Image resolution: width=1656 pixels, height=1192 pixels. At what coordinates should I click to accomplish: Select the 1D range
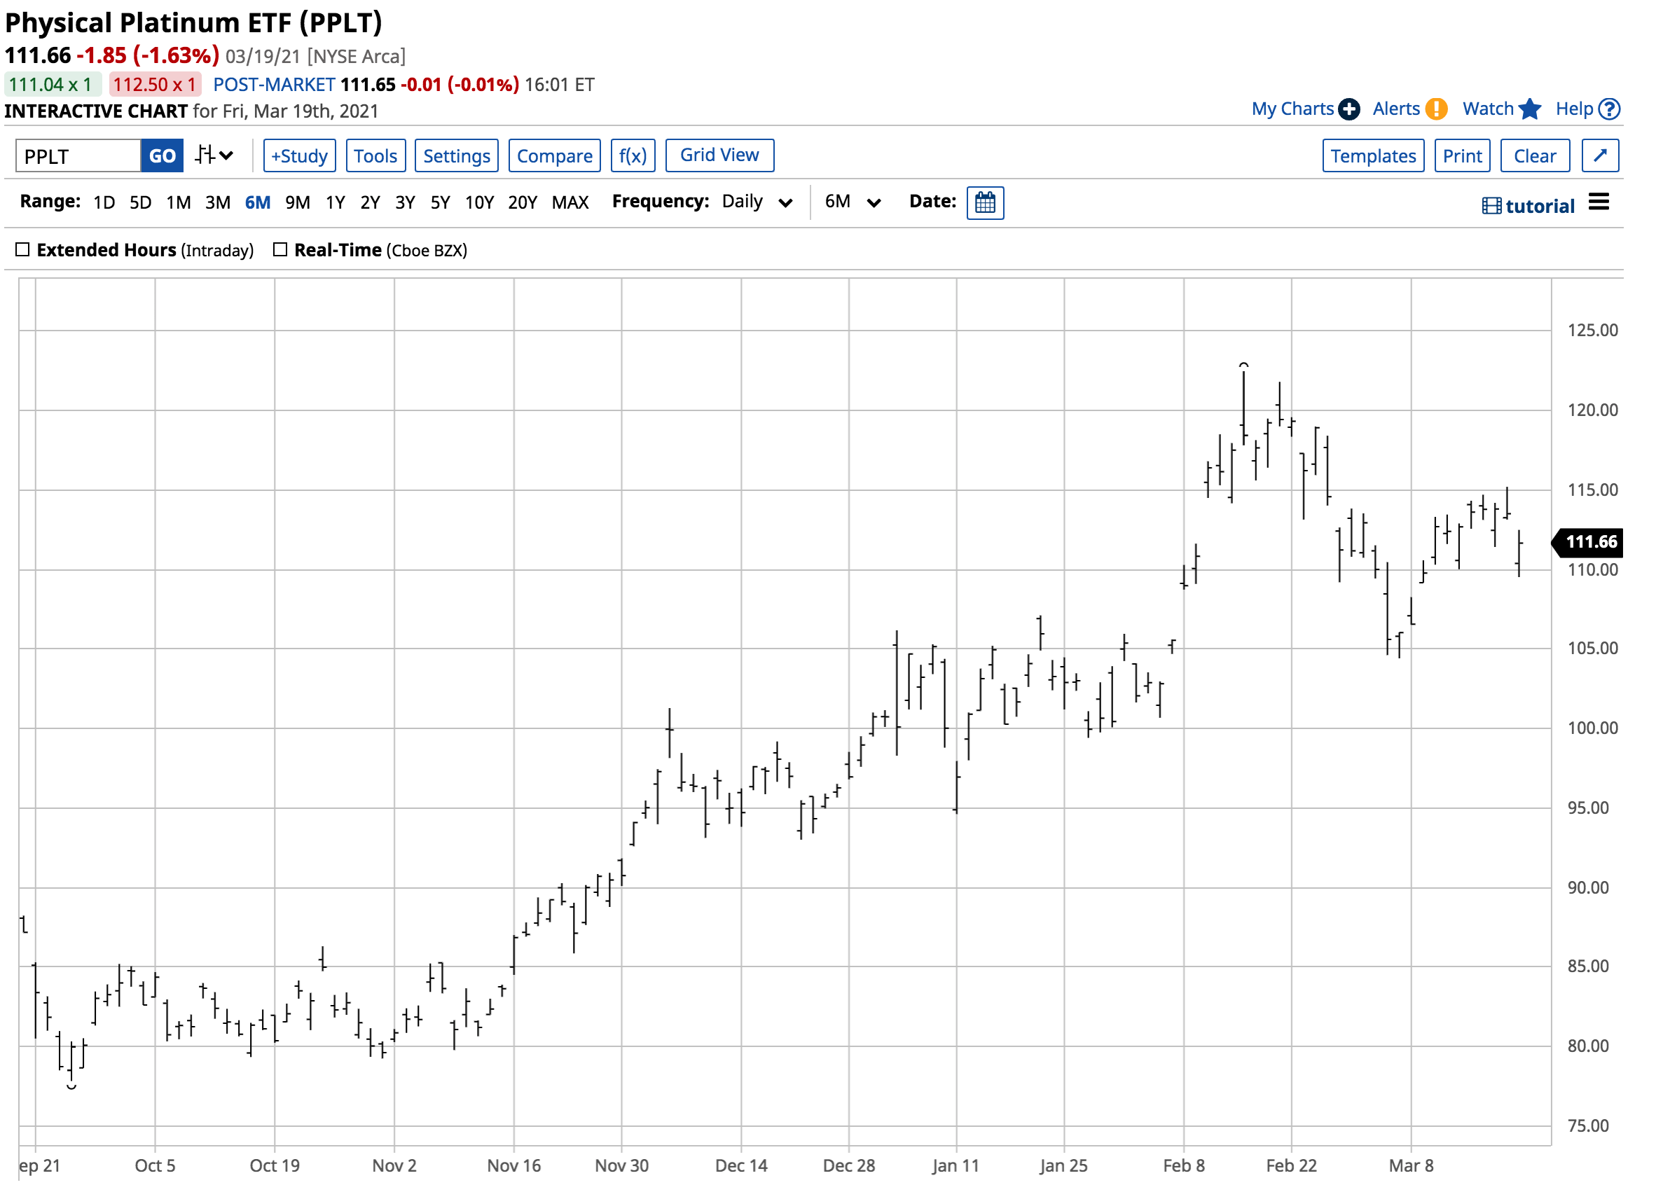(104, 203)
